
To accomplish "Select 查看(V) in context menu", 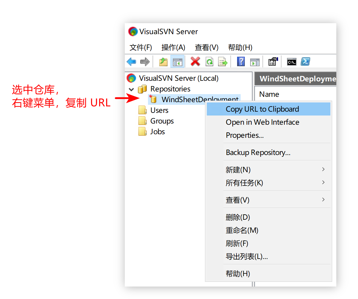I will pos(269,200).
